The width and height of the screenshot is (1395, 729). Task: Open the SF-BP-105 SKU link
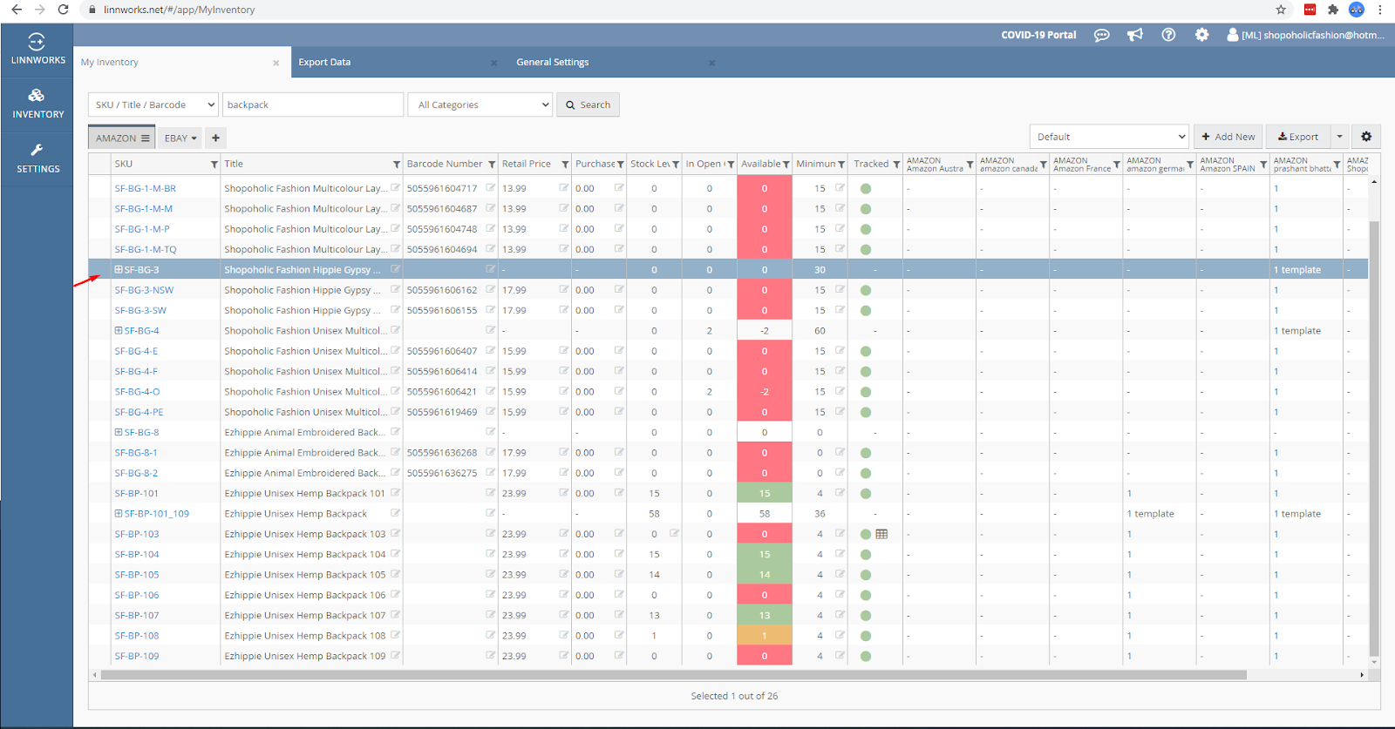137,575
